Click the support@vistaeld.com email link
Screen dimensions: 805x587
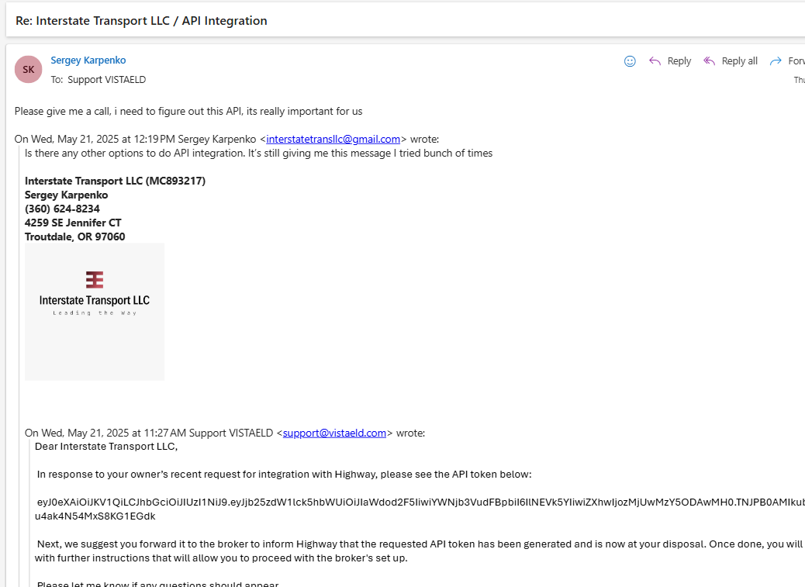click(x=334, y=433)
